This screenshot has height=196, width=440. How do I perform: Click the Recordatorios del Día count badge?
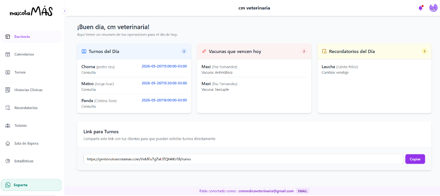click(x=424, y=52)
